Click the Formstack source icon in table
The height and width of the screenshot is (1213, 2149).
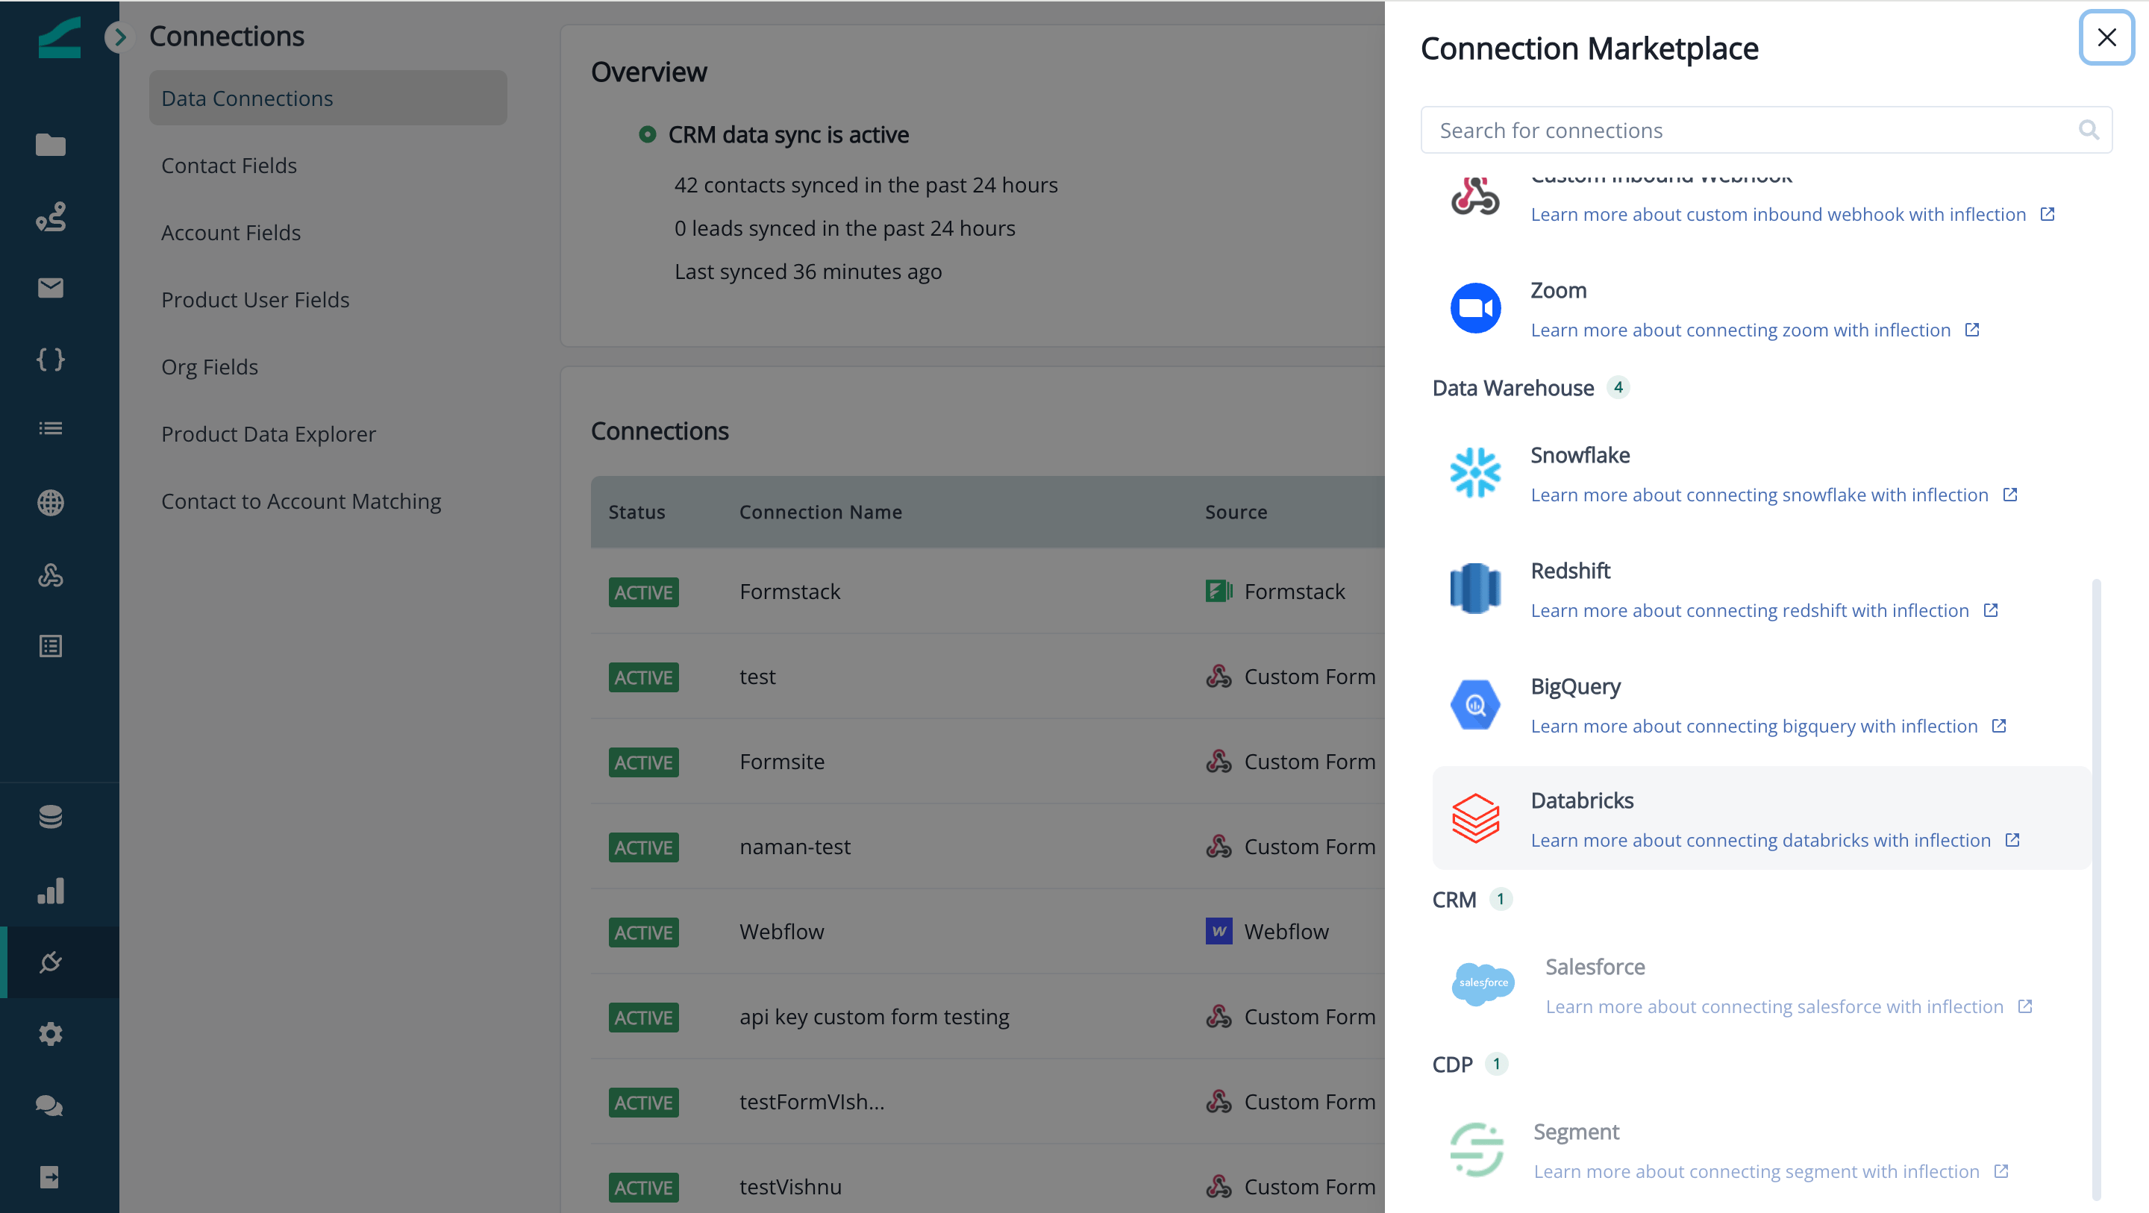click(x=1218, y=592)
